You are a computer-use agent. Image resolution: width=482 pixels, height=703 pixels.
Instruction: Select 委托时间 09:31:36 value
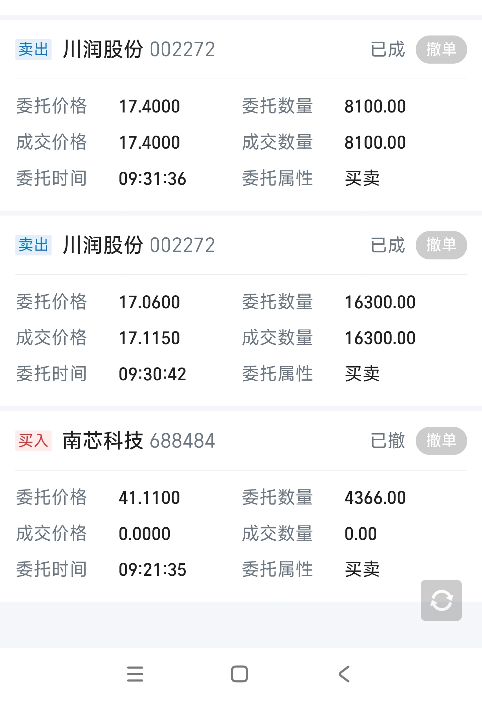click(x=152, y=178)
